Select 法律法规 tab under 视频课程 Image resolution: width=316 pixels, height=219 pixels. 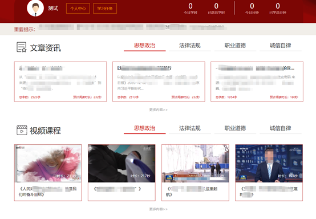(x=190, y=128)
